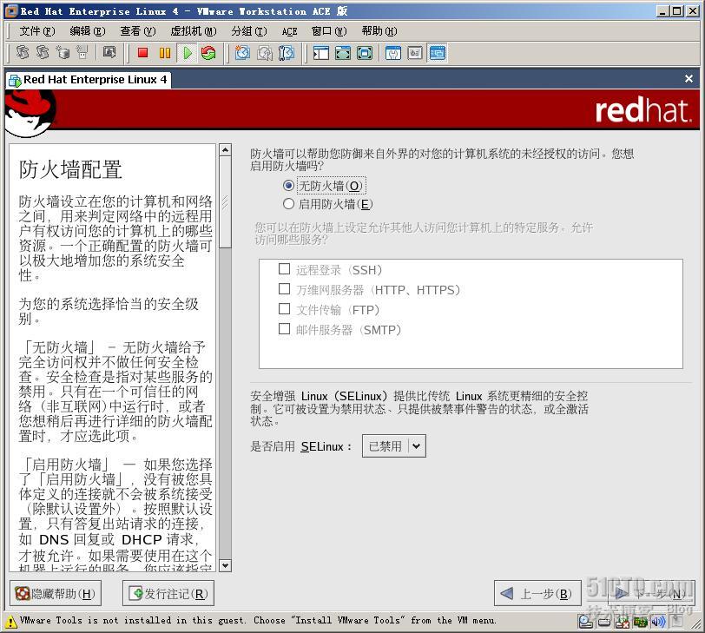Viewport: 705px width, 633px height.
Task: Open the 帮助(H) menu
Action: point(379,31)
